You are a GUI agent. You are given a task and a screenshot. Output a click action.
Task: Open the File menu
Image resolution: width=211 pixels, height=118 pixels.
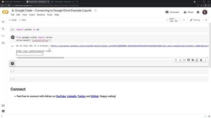click(13, 15)
